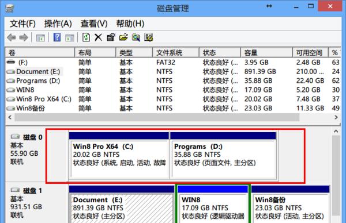Select the (F:) volume name in list
Image resolution: width=346 pixels, height=223 pixels.
pyautogui.click(x=23, y=63)
